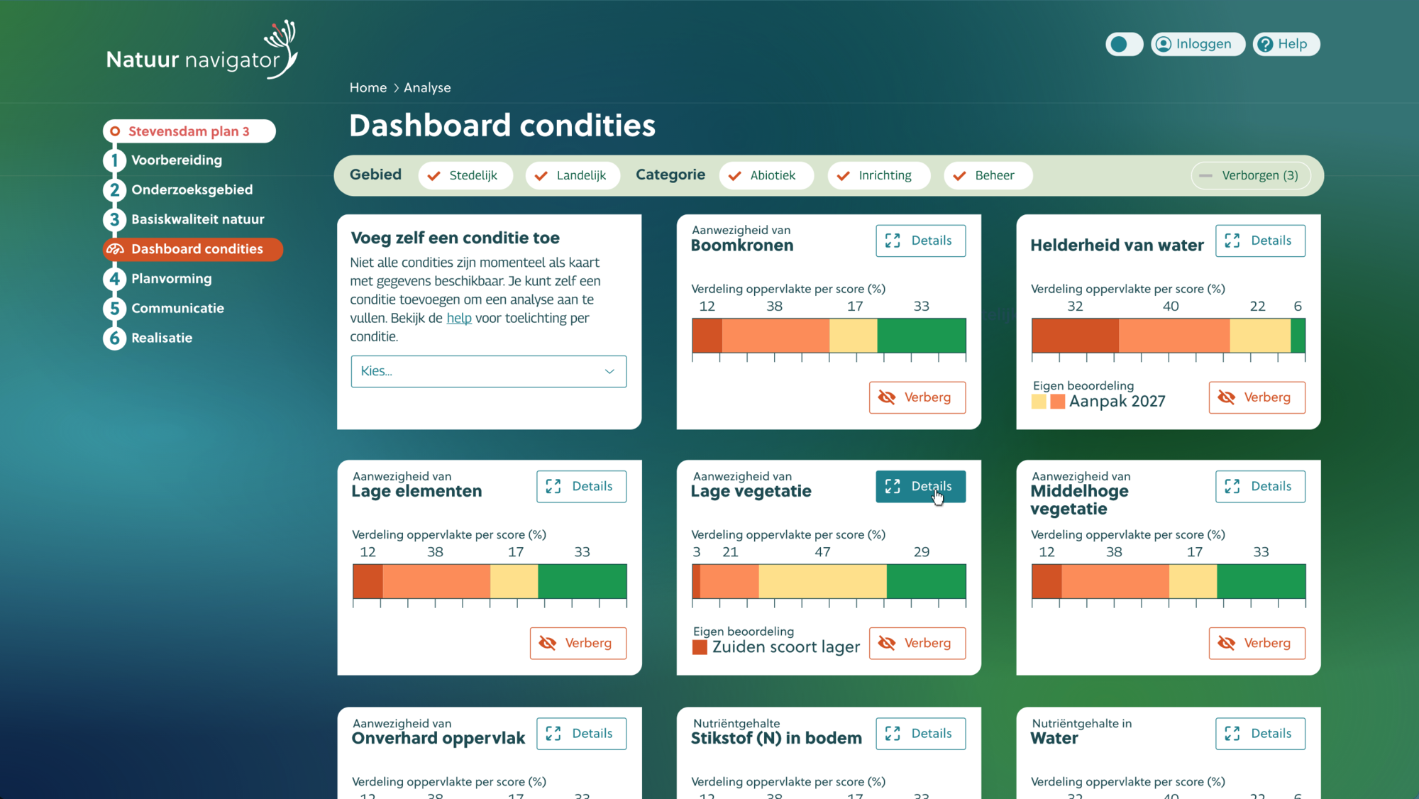Click the step 2 circle for Onderzoeksgebied
The width and height of the screenshot is (1419, 799).
pyautogui.click(x=114, y=190)
